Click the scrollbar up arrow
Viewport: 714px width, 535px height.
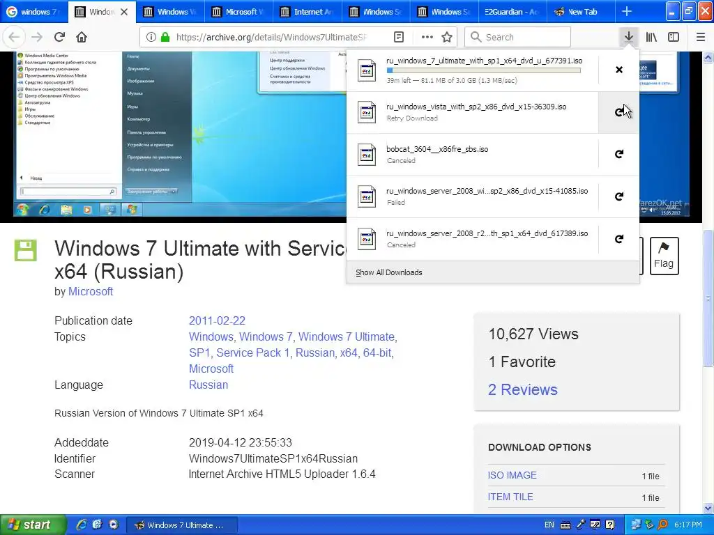point(708,57)
